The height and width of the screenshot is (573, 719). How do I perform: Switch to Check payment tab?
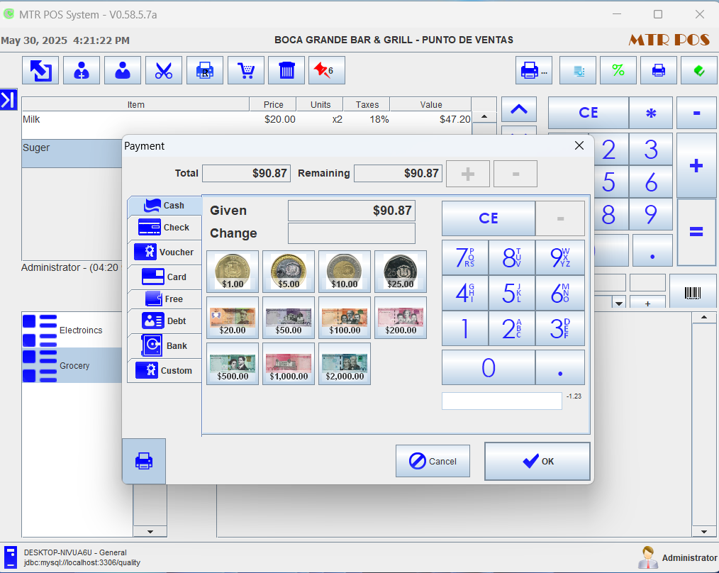coord(165,228)
